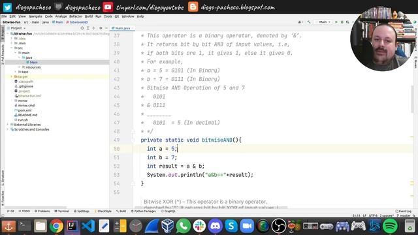Click the green Run button
The image size is (418, 235).
click(336, 22)
